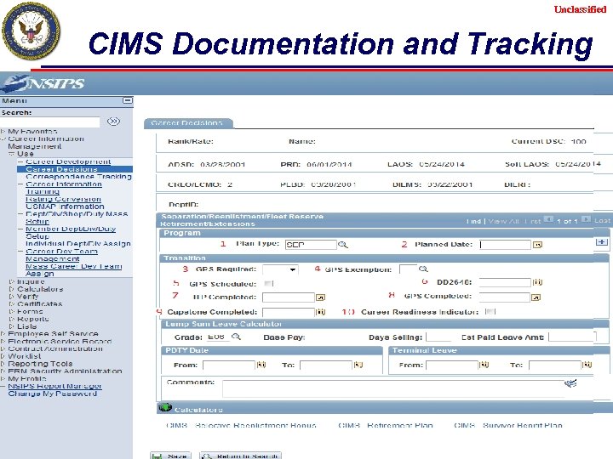The height and width of the screenshot is (459, 613).
Task: Go to next row arrow
Action: point(586,220)
